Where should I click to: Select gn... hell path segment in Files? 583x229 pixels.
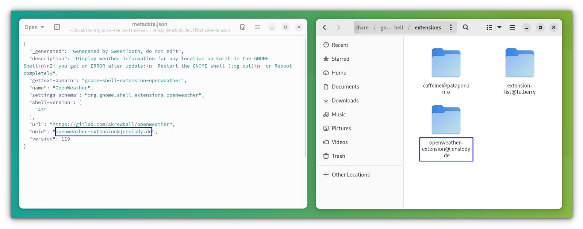click(392, 27)
